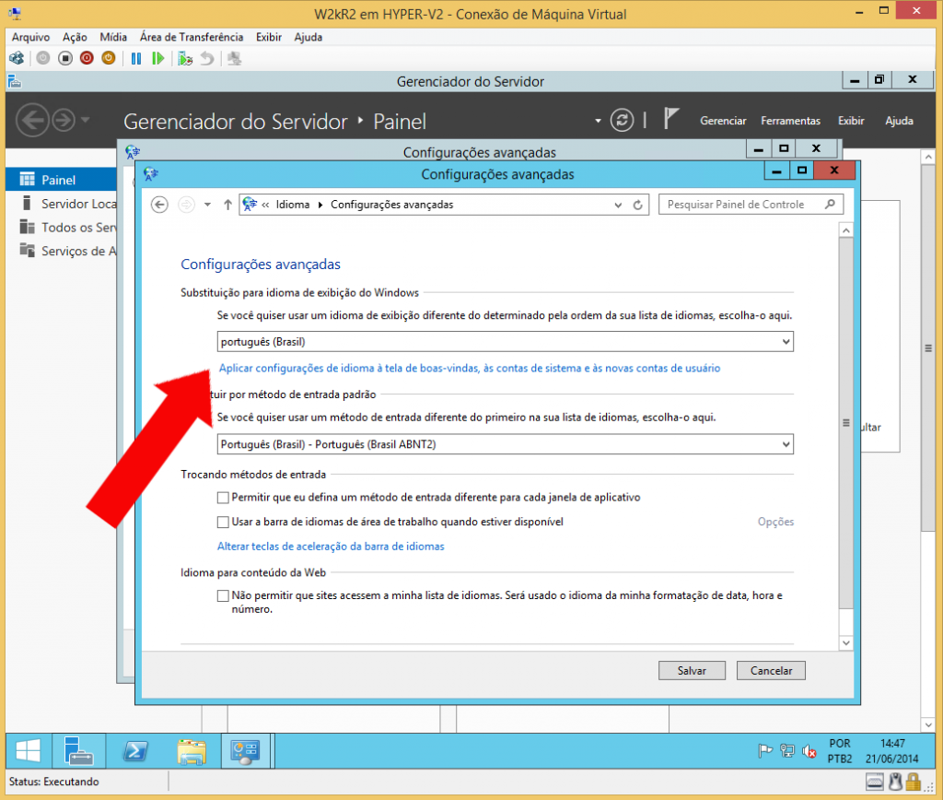The image size is (943, 800).
Task: Open link to apply language settings to welcome screen
Action: tap(469, 368)
